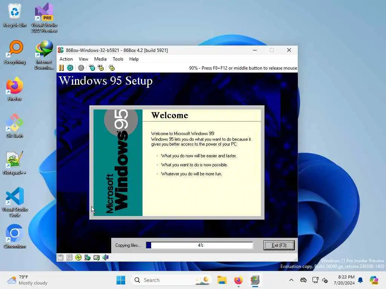This screenshot has height=289, width=386.
Task: Click the teal Ctrl+Alt+Del toolbar icon
Action: 92,68
